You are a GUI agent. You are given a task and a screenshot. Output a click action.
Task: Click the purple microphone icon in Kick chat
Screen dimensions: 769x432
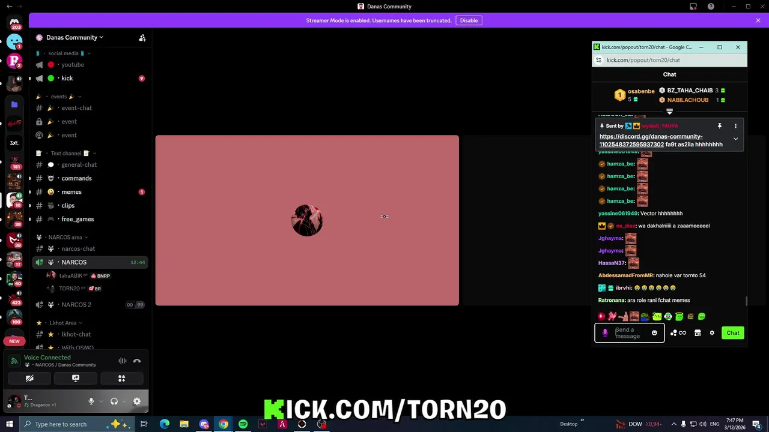click(x=605, y=333)
